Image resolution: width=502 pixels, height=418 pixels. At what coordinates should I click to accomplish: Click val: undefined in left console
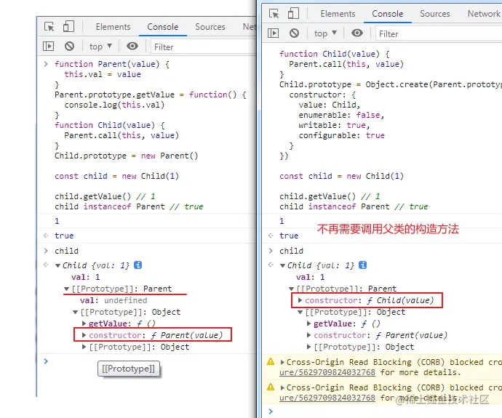tap(113, 300)
